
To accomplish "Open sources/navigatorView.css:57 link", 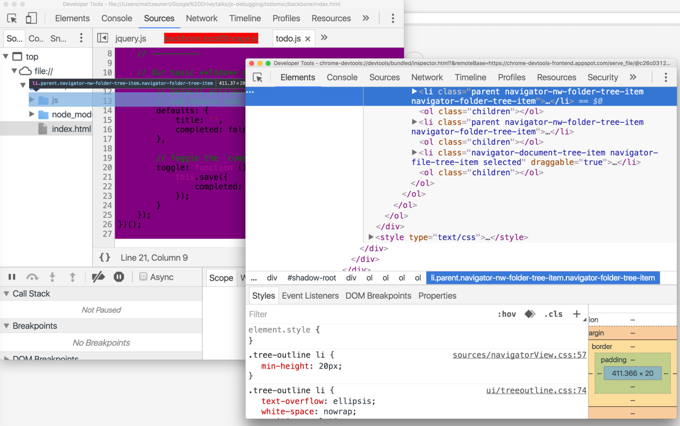I will click(x=519, y=355).
